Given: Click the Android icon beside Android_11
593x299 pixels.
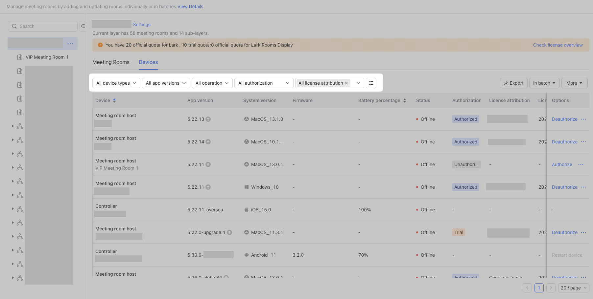Looking at the screenshot, I should point(247,255).
